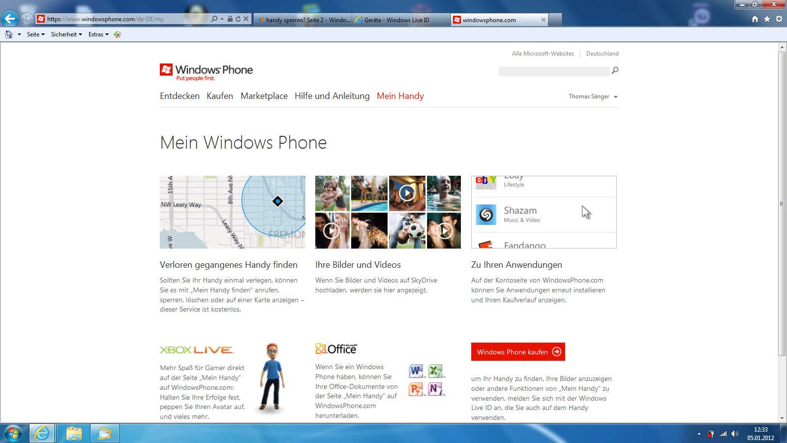Click the Word document icon
Screen dimensions: 787x443
point(416,371)
